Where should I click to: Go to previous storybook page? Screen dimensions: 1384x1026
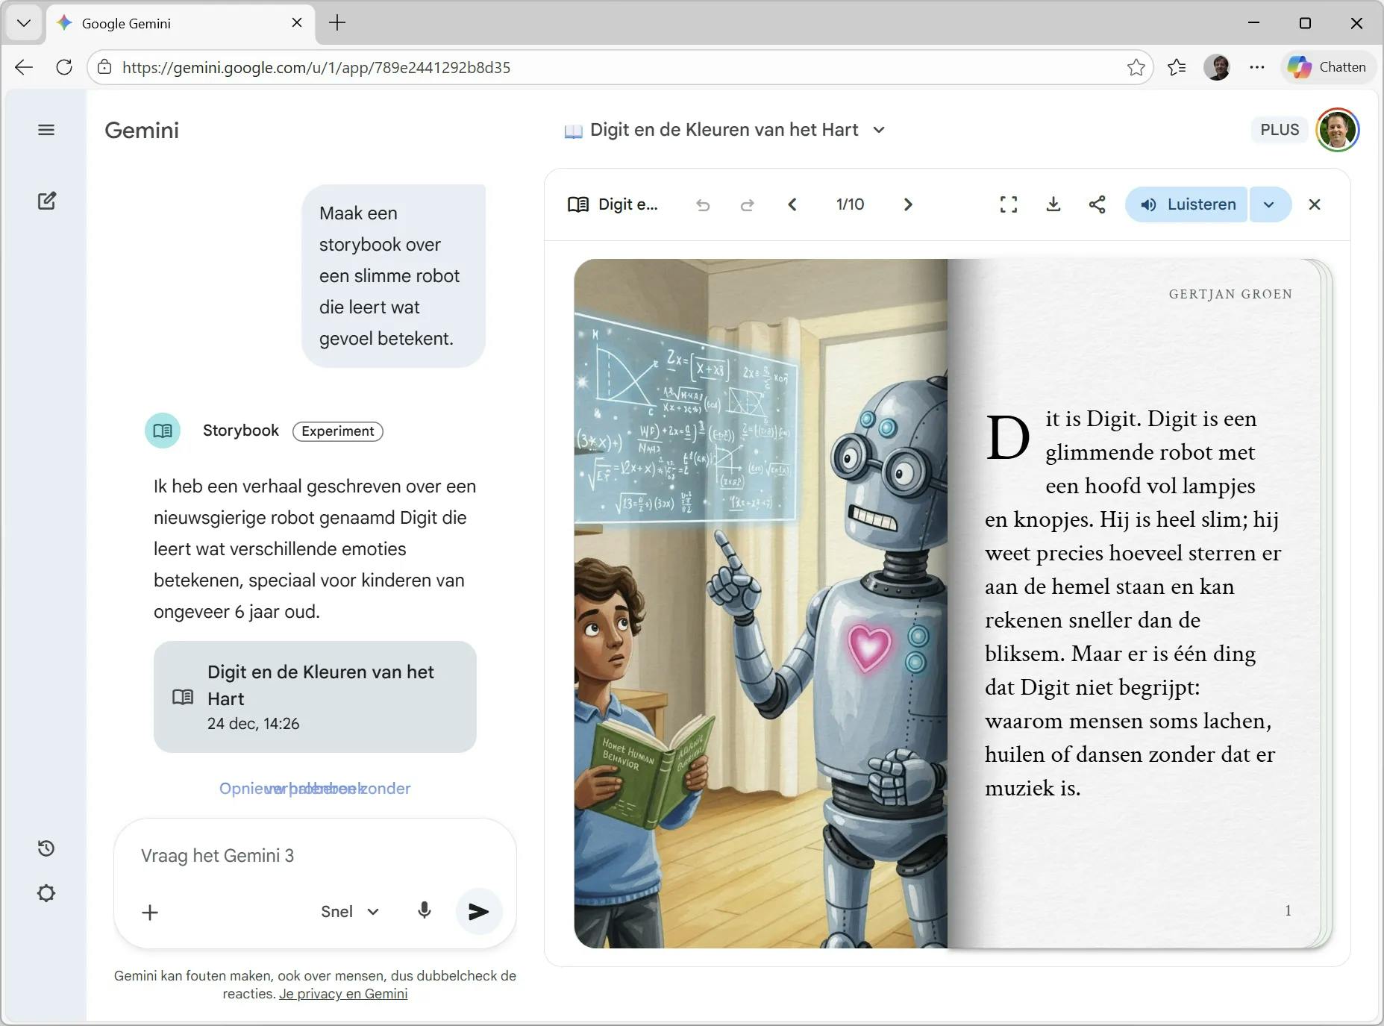[x=792, y=204]
